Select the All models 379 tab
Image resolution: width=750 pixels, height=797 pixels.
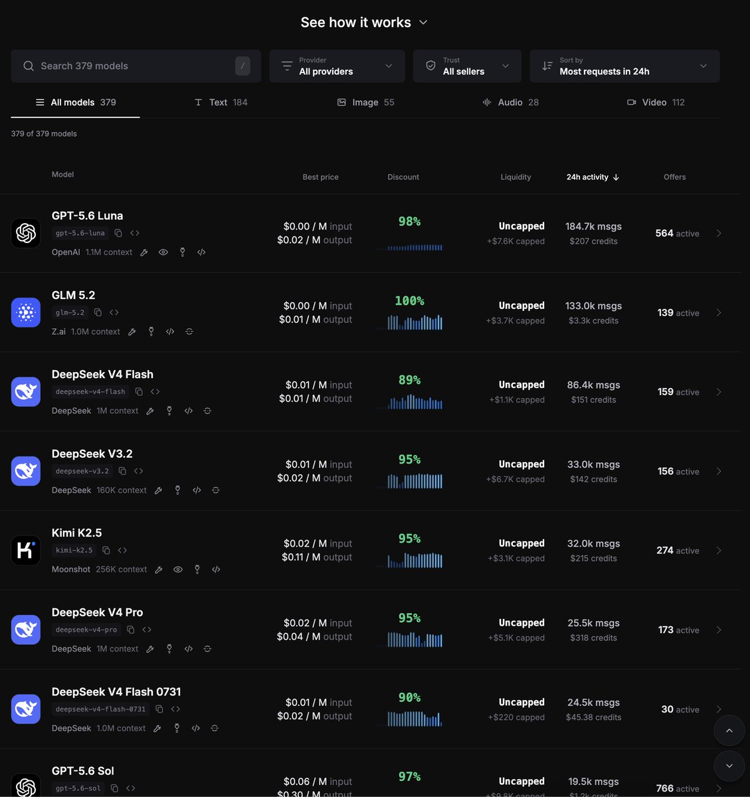[75, 102]
